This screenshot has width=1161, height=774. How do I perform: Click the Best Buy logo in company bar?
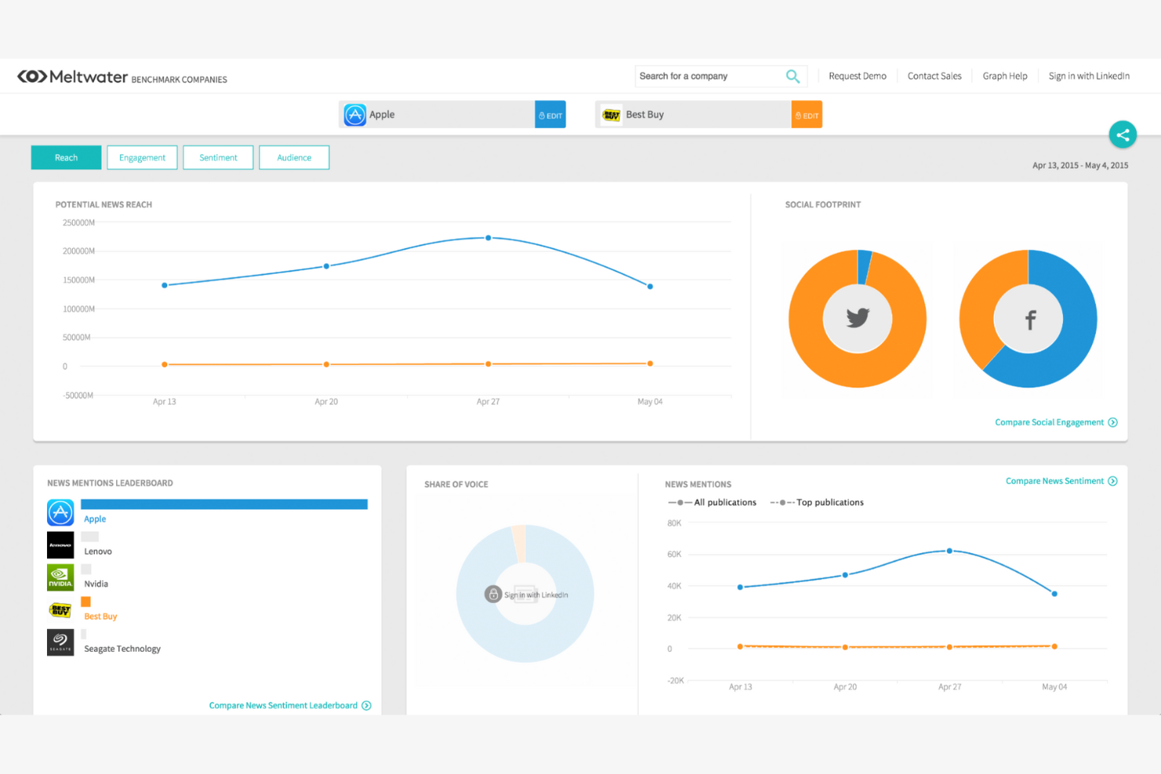[611, 114]
